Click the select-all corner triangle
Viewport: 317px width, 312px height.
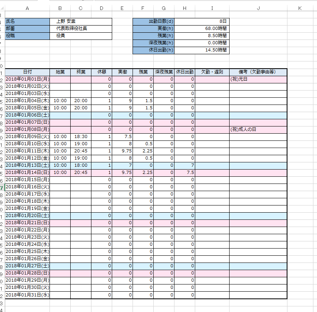pyautogui.click(x=2, y=8)
